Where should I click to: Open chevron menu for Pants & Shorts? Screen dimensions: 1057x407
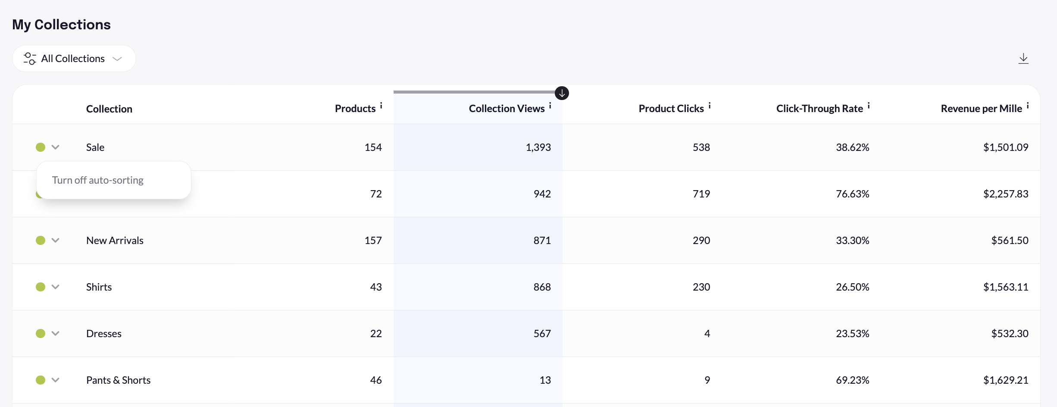55,380
